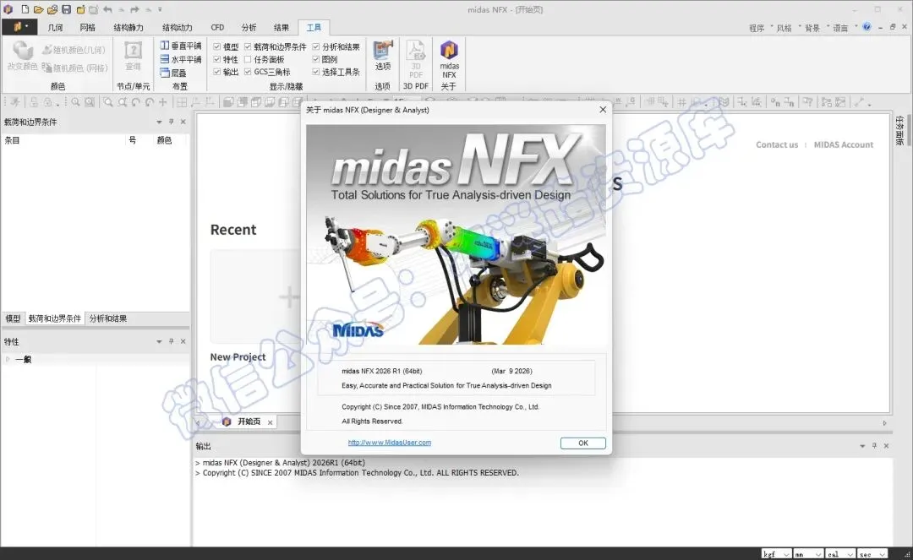
Task: Expand the 一般 node in 特性 panel
Action: click(x=8, y=359)
